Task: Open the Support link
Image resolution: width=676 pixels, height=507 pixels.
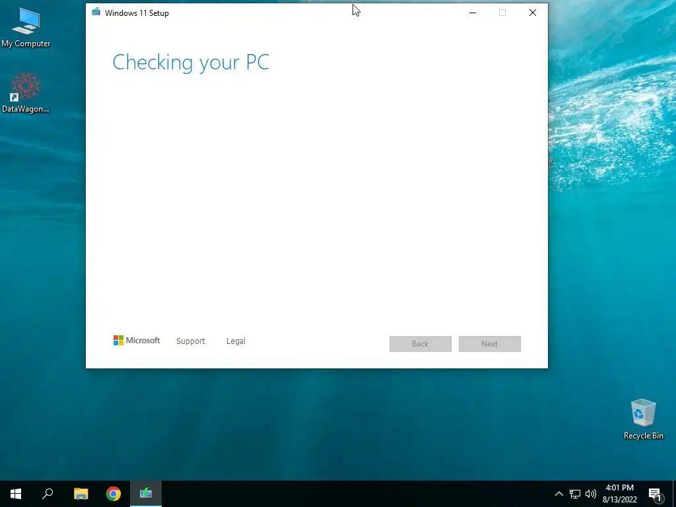Action: tap(191, 341)
